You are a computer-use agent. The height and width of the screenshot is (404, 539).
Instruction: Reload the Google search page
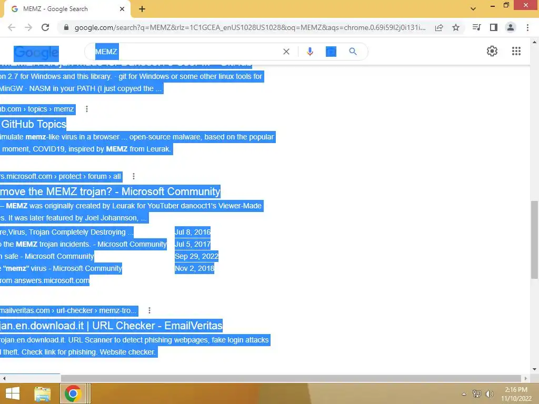45,27
